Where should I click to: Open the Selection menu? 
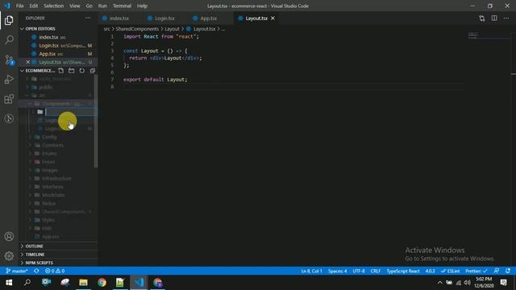coord(54,6)
